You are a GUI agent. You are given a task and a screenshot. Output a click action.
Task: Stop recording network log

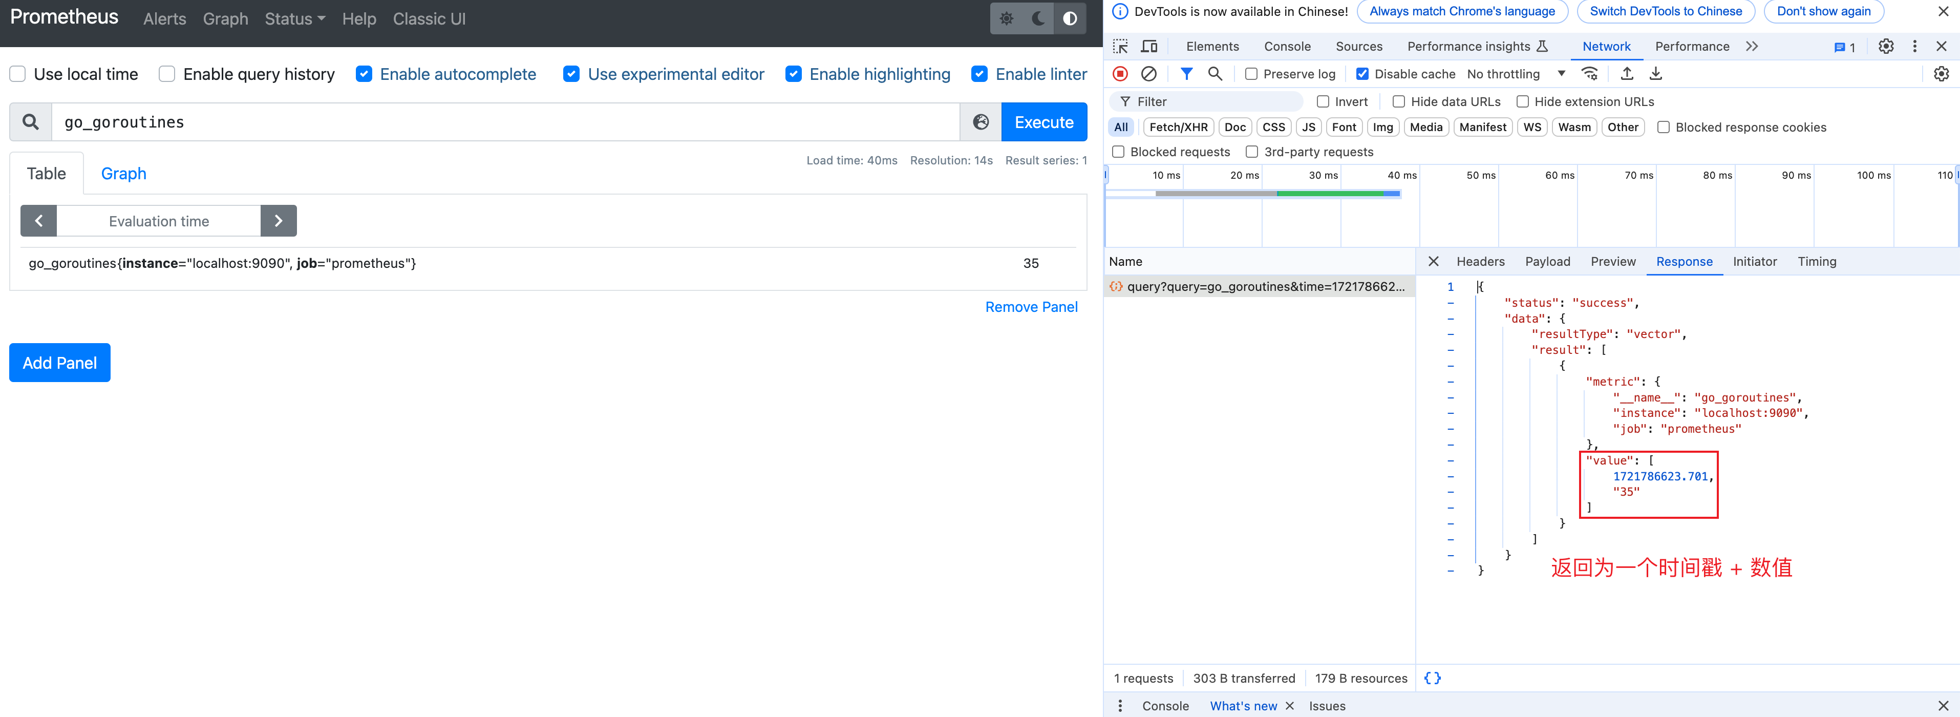[1120, 74]
